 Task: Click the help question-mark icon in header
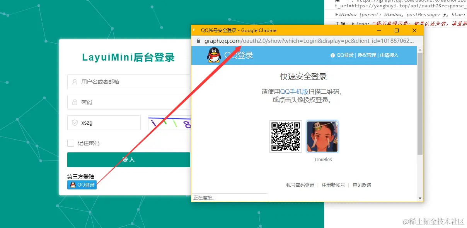[332, 55]
